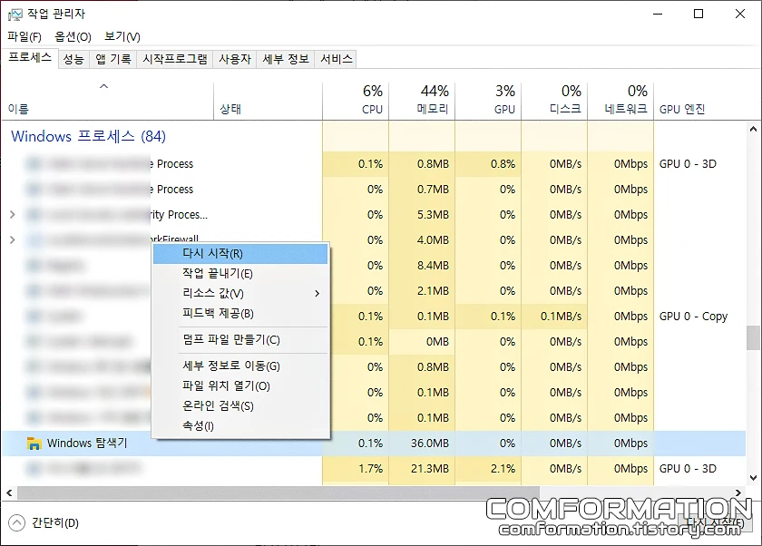The height and width of the screenshot is (546, 762).
Task: Click 간단히(D) fewer details button
Action: click(x=44, y=523)
